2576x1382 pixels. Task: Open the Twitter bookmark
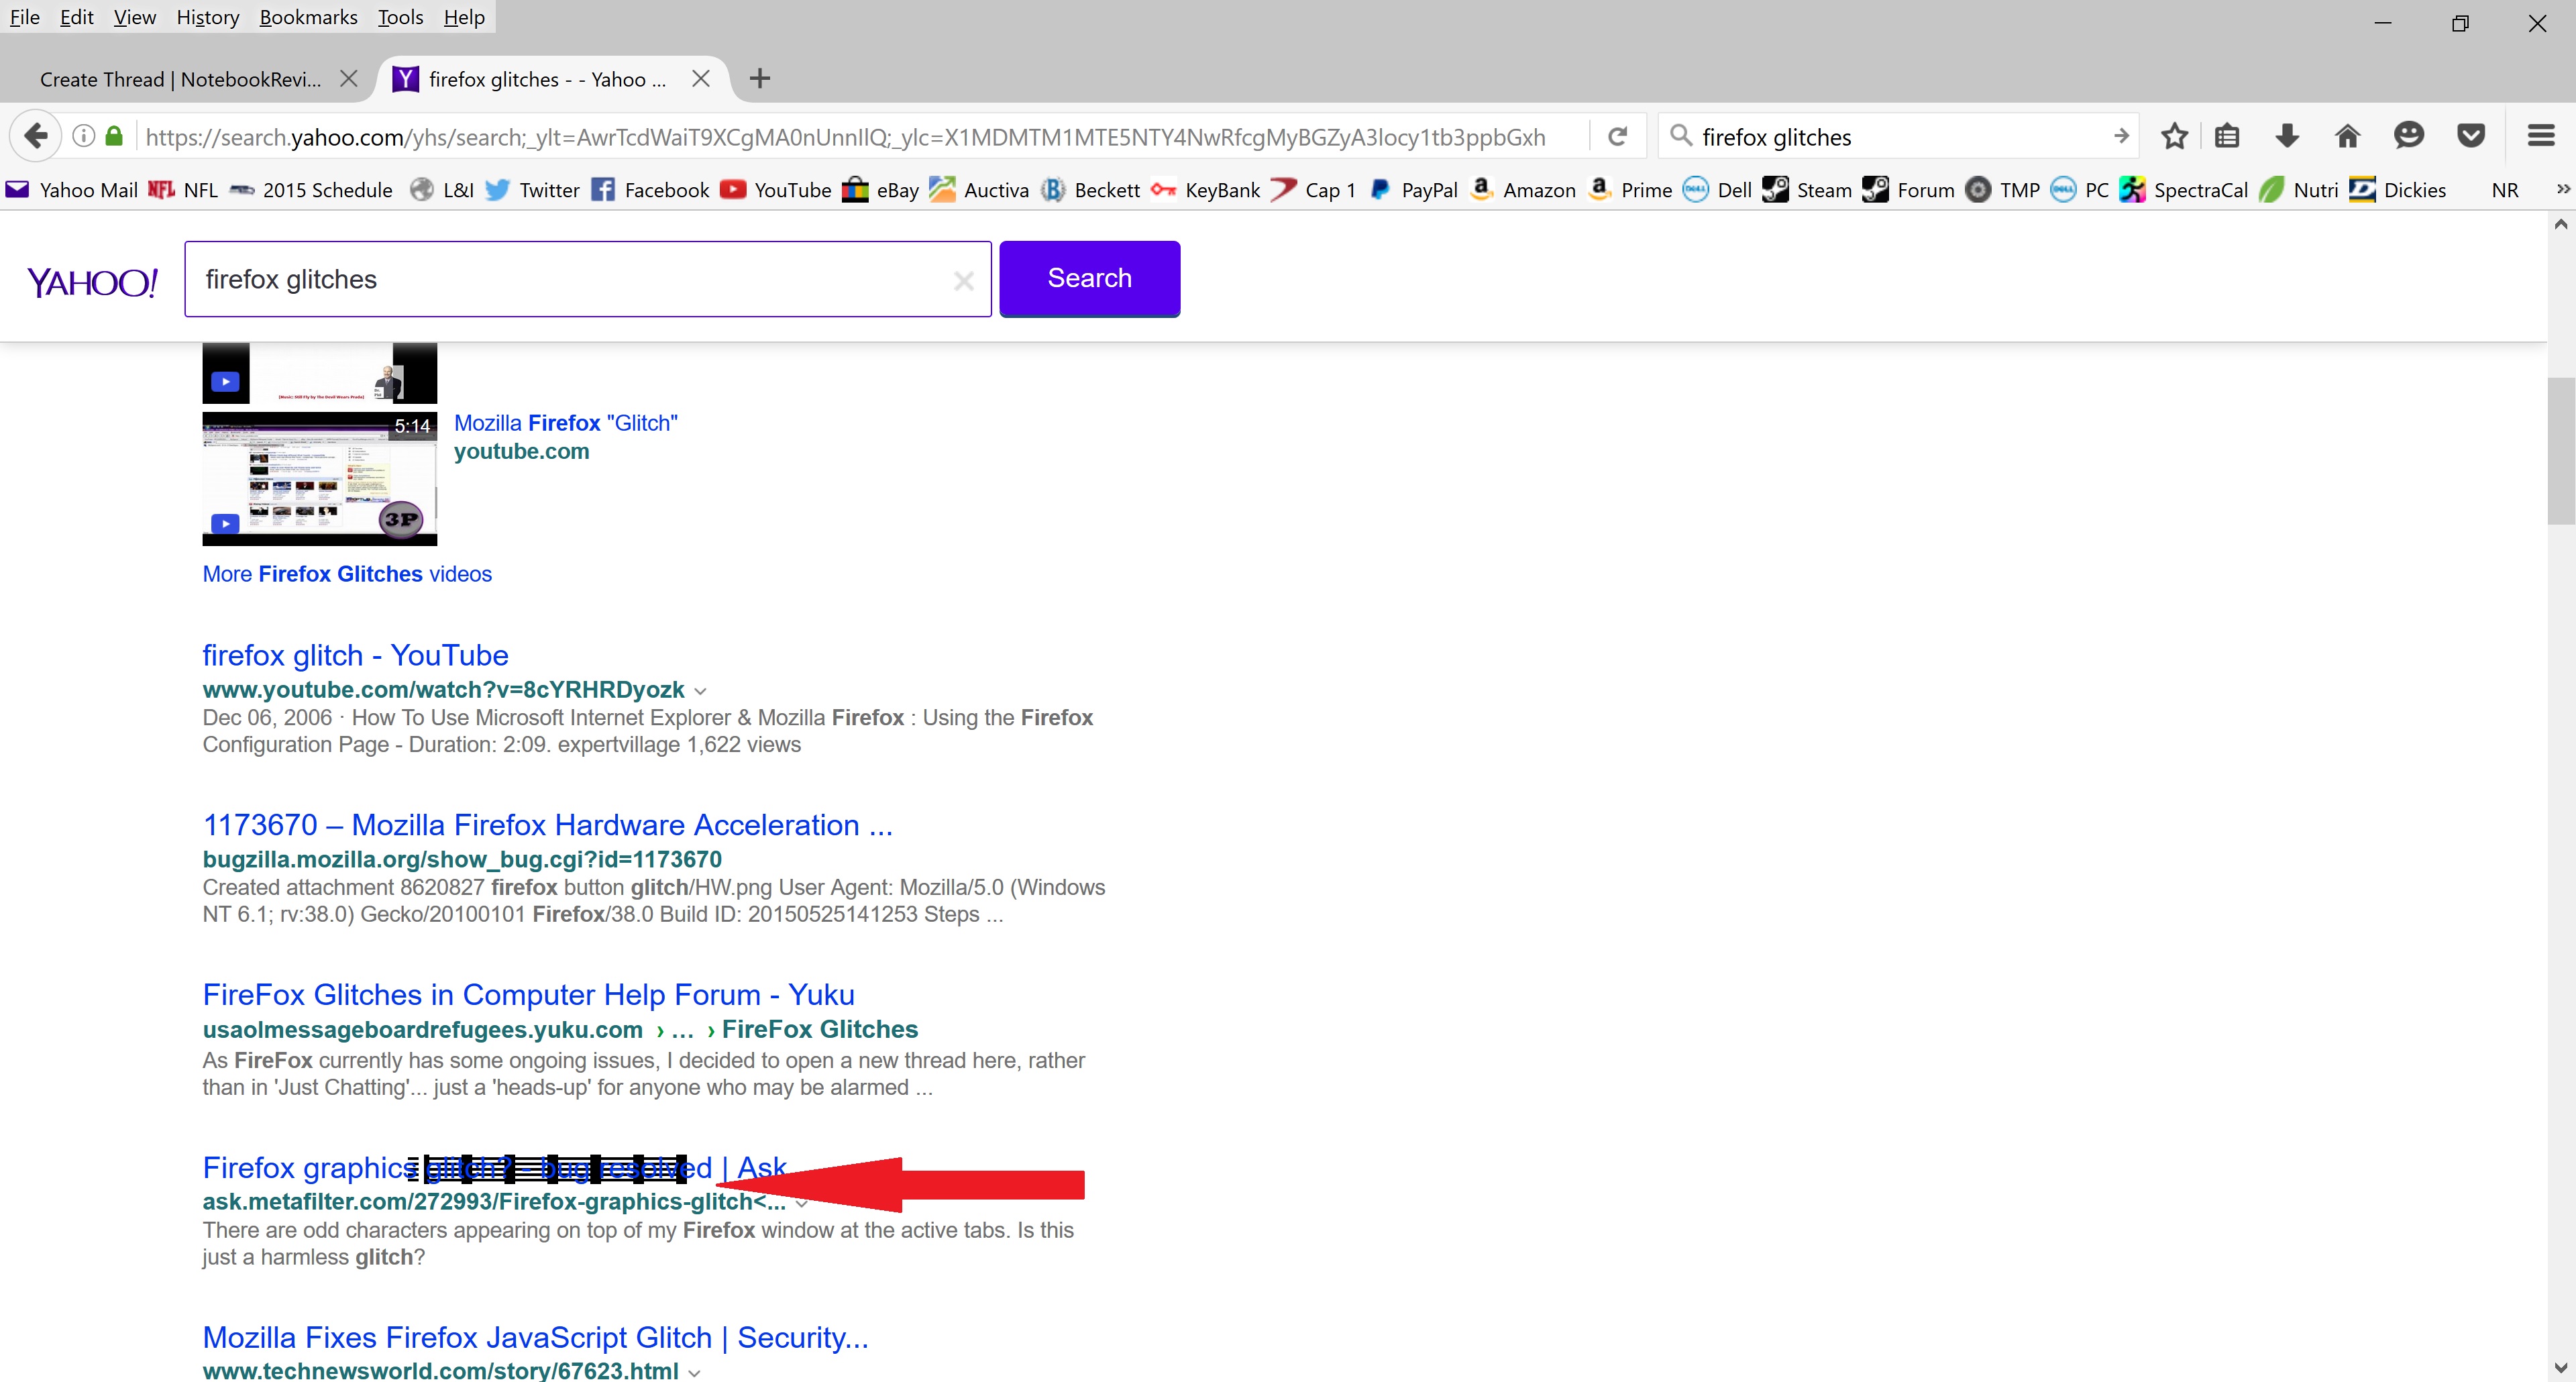pos(532,190)
